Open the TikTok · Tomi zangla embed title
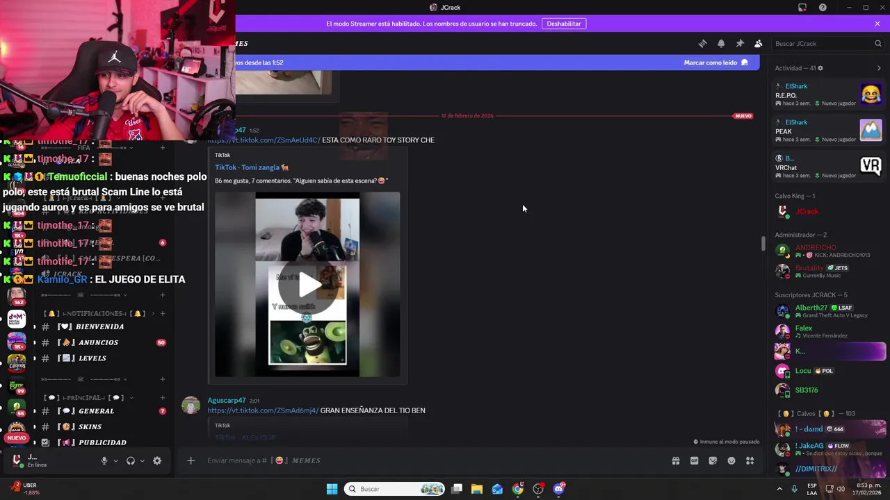Image resolution: width=890 pixels, height=500 pixels. coord(252,167)
